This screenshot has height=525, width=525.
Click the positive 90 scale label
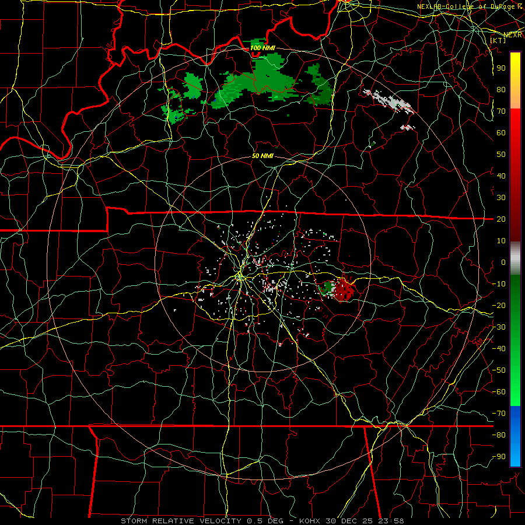tap(501, 68)
